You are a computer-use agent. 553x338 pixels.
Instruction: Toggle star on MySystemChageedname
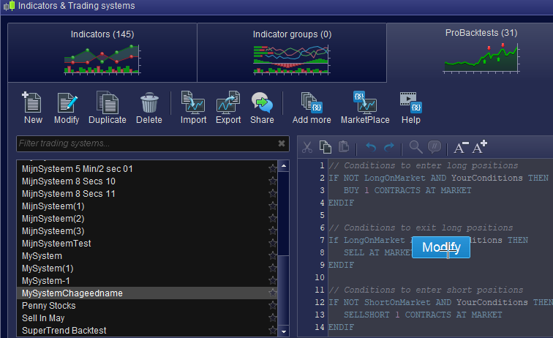(272, 293)
